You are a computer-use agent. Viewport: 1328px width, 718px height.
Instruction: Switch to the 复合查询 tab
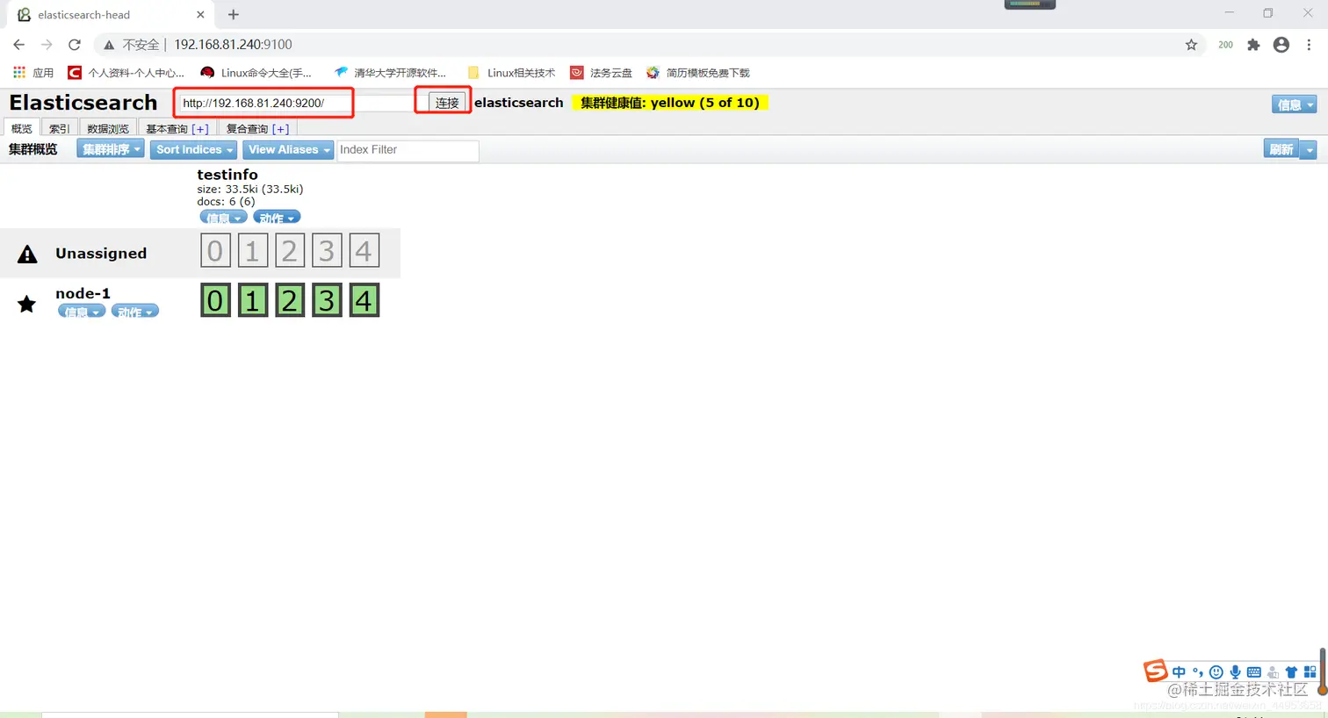coord(247,129)
